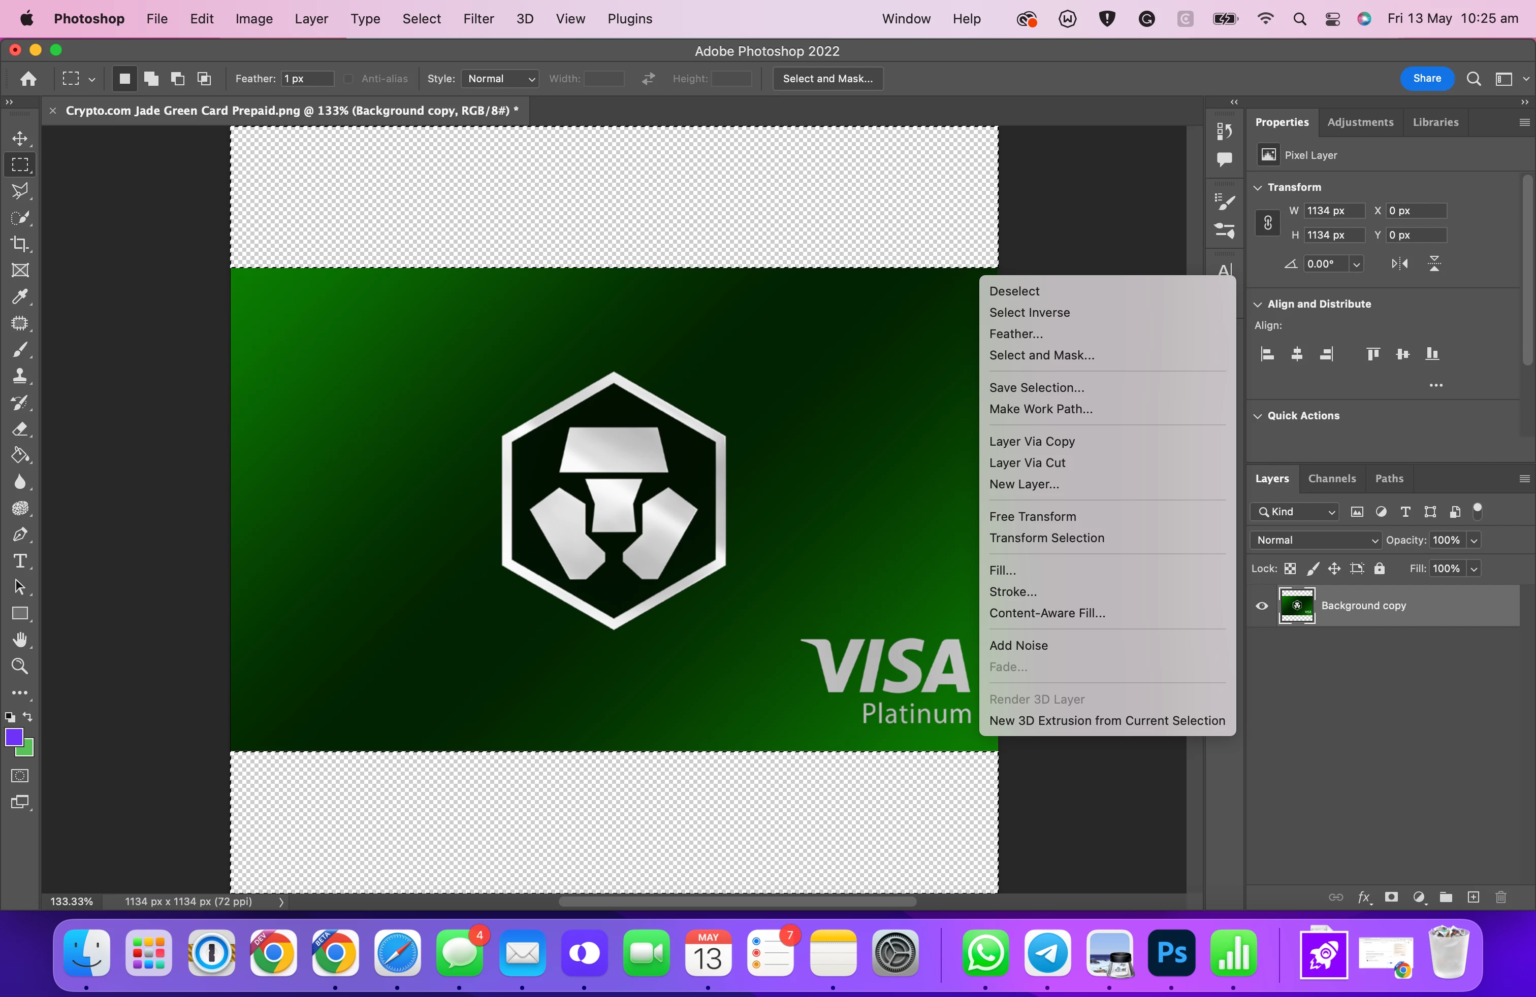Toggle the lock all layer icon
1536x997 pixels.
1379,568
